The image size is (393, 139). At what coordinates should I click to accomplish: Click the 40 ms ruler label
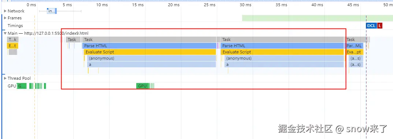317,5
